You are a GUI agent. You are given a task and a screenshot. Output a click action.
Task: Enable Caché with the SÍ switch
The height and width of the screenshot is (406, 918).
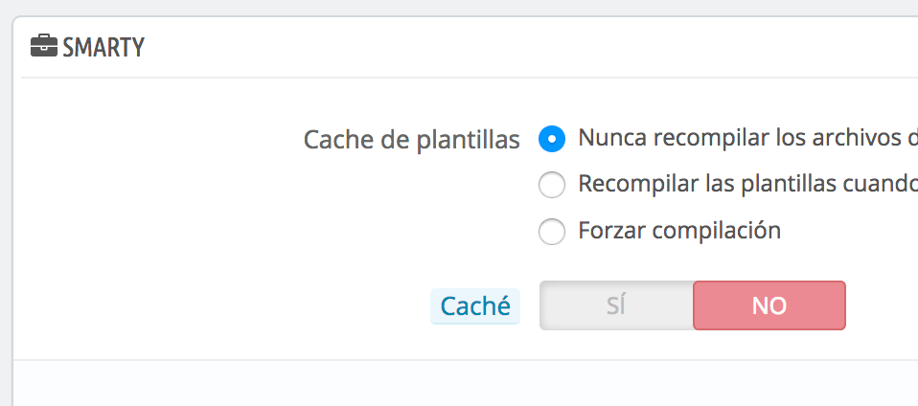pos(616,305)
